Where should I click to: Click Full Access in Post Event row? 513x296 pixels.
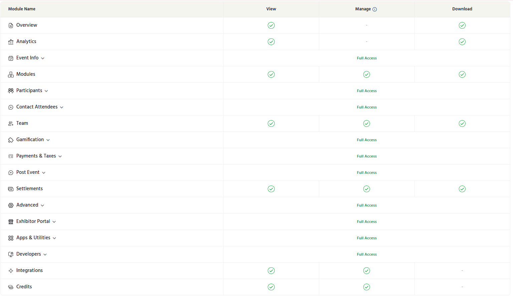tap(367, 173)
